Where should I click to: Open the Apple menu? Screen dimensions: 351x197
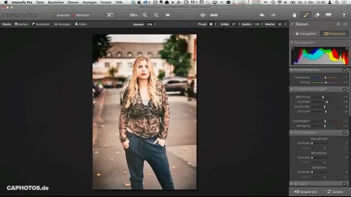coord(6,2)
